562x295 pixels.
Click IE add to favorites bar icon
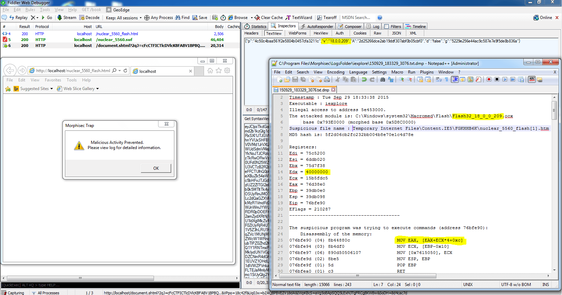[8, 89]
